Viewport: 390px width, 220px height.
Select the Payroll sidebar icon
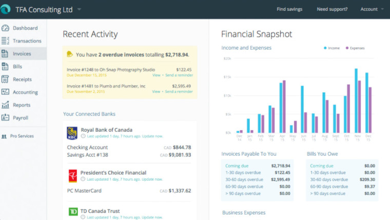(5, 118)
